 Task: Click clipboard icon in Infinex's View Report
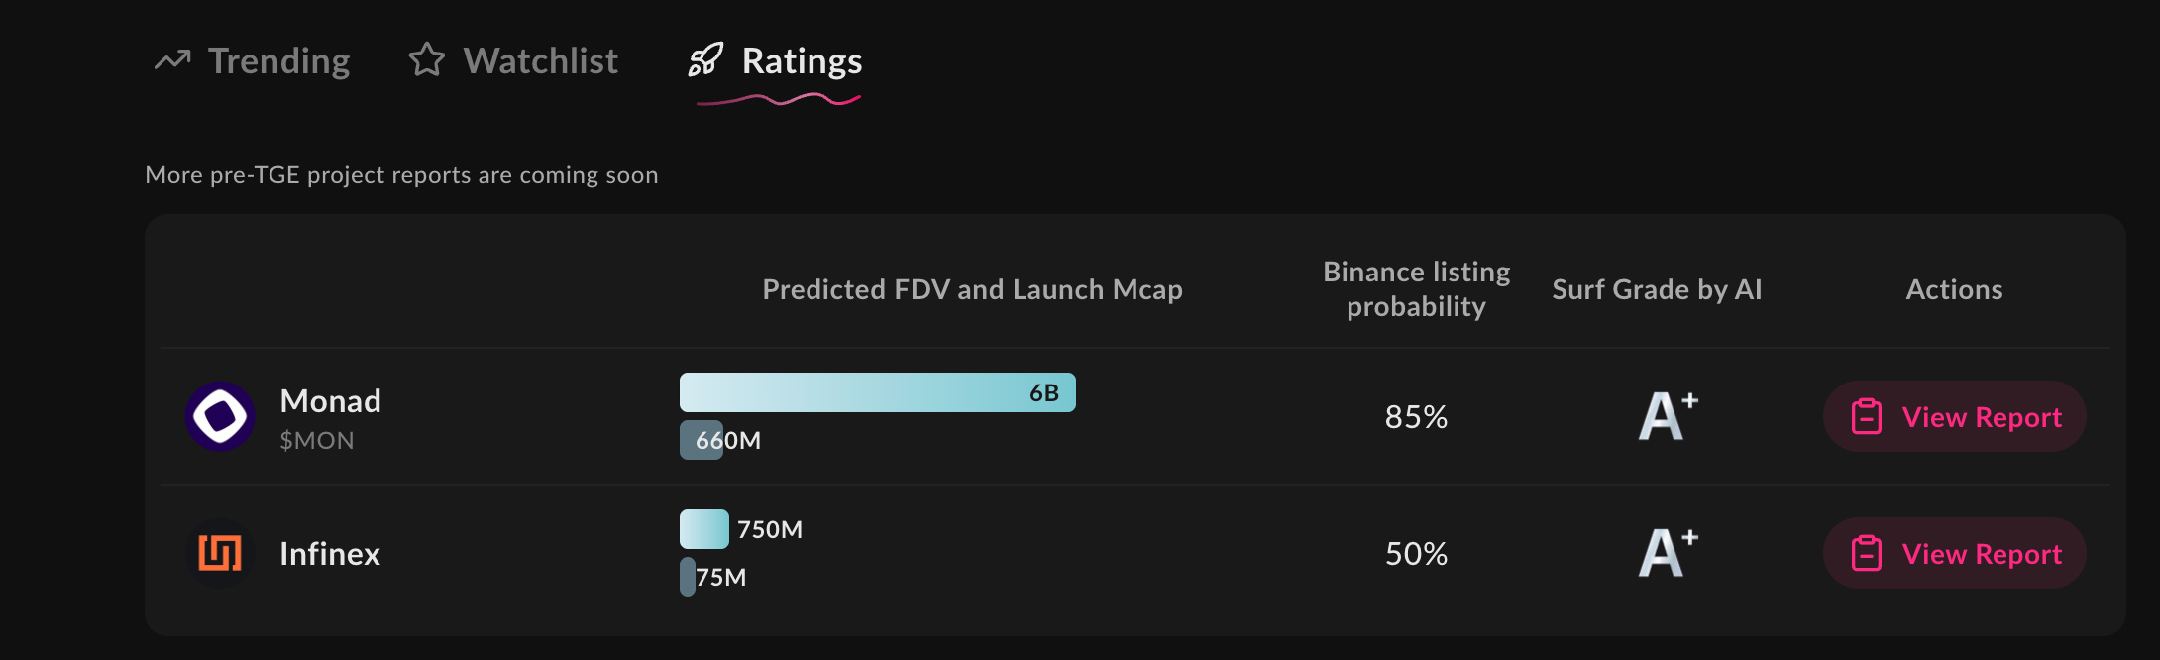click(1867, 553)
